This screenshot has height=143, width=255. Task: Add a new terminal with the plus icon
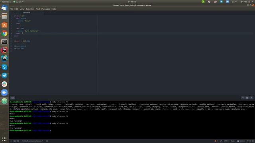(x=11, y=141)
